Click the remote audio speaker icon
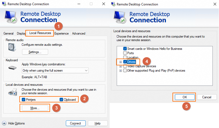The width and height of the screenshot is (219, 128). pyautogui.click(x=12, y=47)
